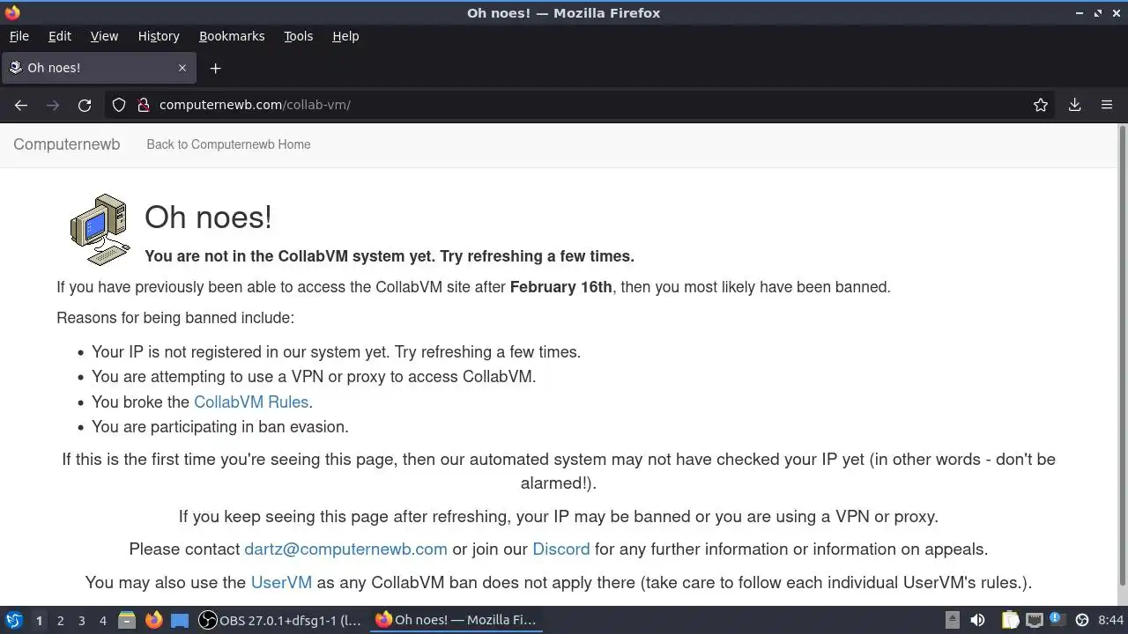This screenshot has height=634, width=1128.
Task: Click the 'Oh noes! — Mozilla Firefox' taskbar button
Action: click(456, 620)
